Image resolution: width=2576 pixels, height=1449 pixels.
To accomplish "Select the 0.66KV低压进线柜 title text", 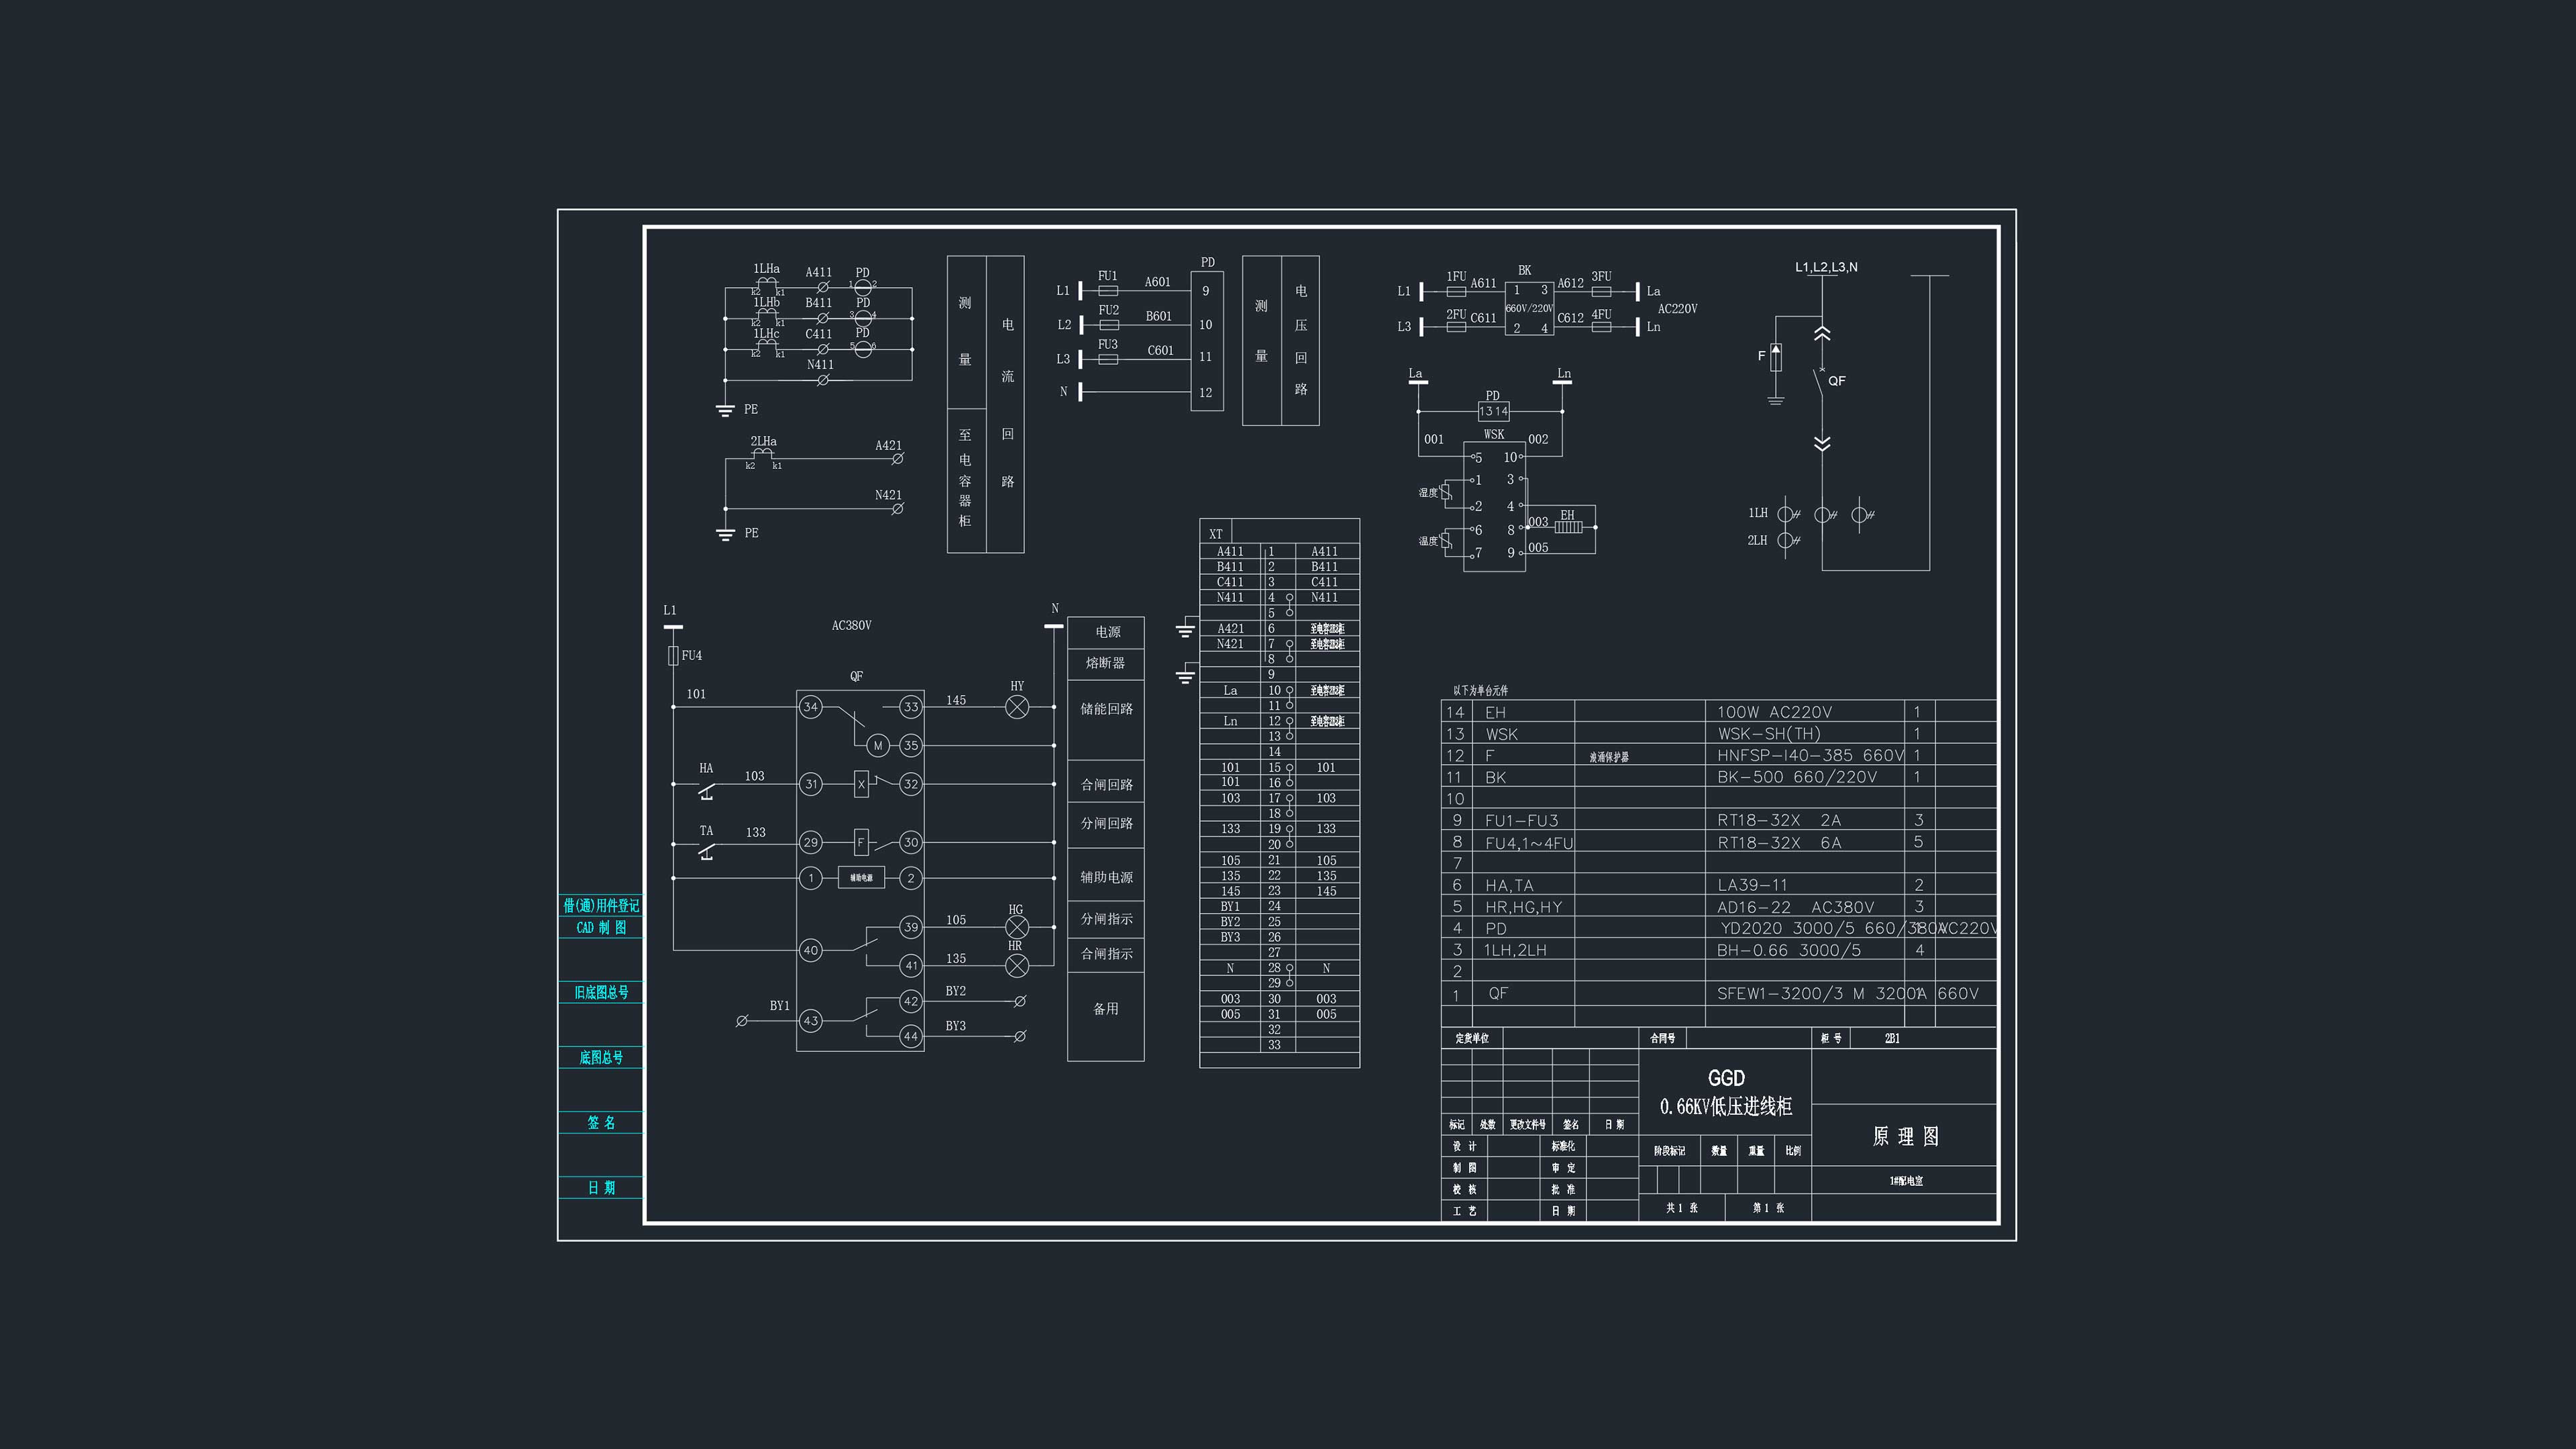I will 1726,1107.
